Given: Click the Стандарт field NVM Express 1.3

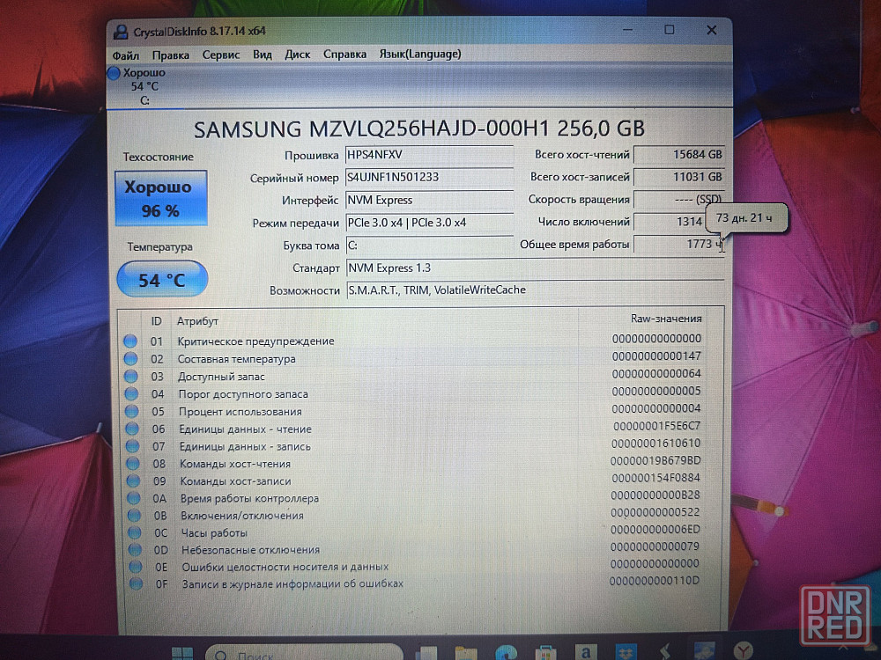Looking at the screenshot, I should 535,268.
